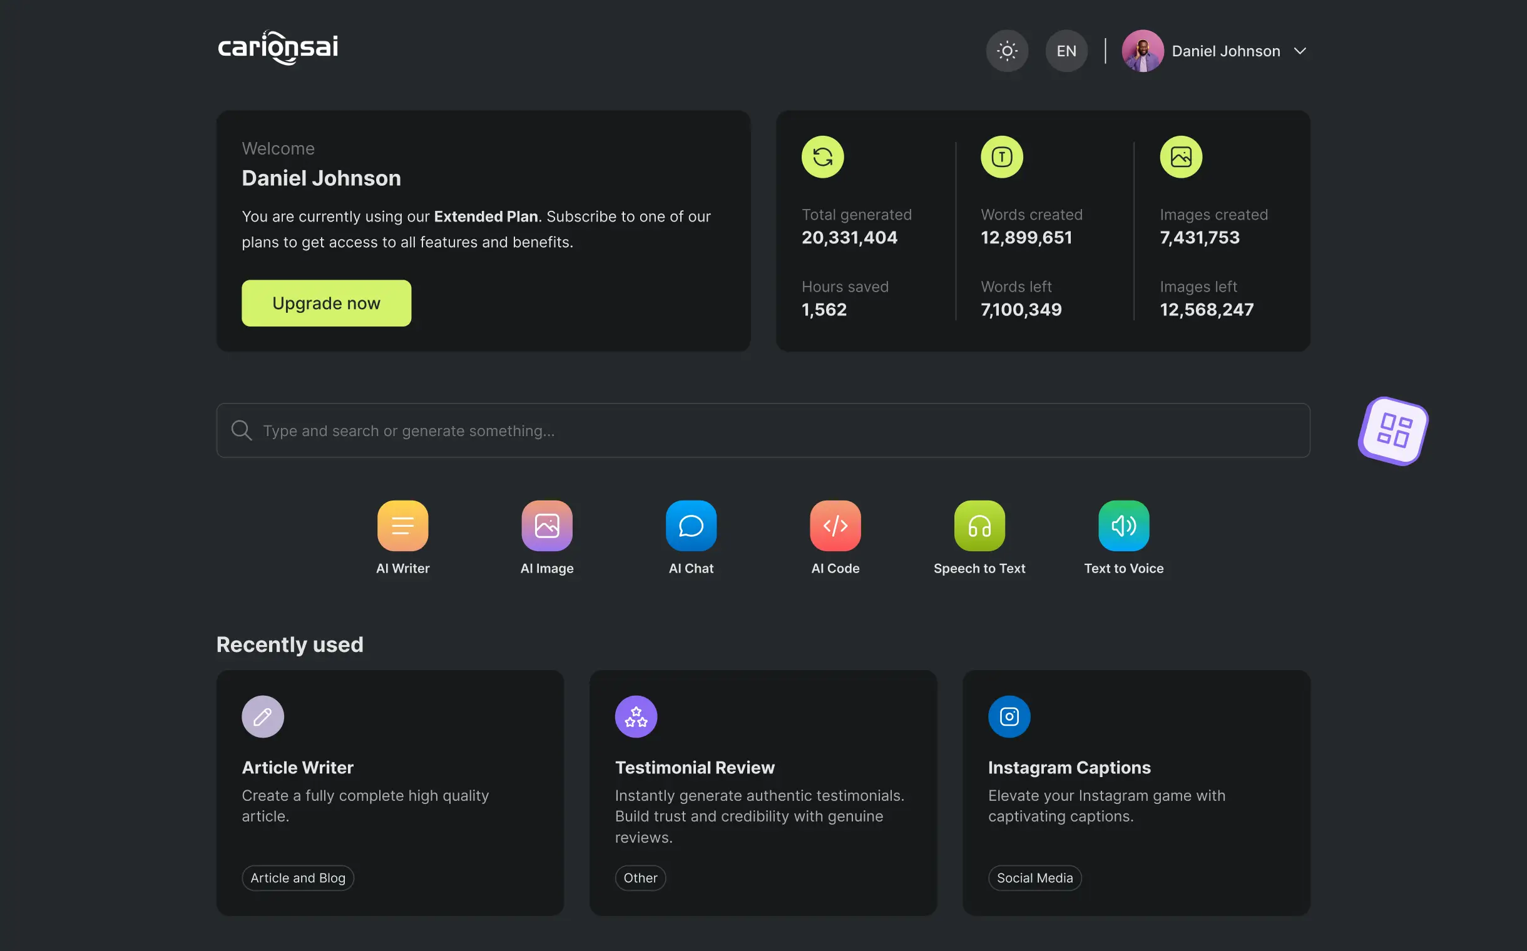The image size is (1527, 951).
Task: Open the Article Writer recently used card
Action: (390, 792)
